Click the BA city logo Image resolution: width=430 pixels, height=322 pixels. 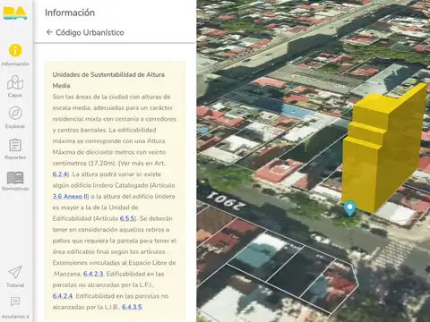15,13
